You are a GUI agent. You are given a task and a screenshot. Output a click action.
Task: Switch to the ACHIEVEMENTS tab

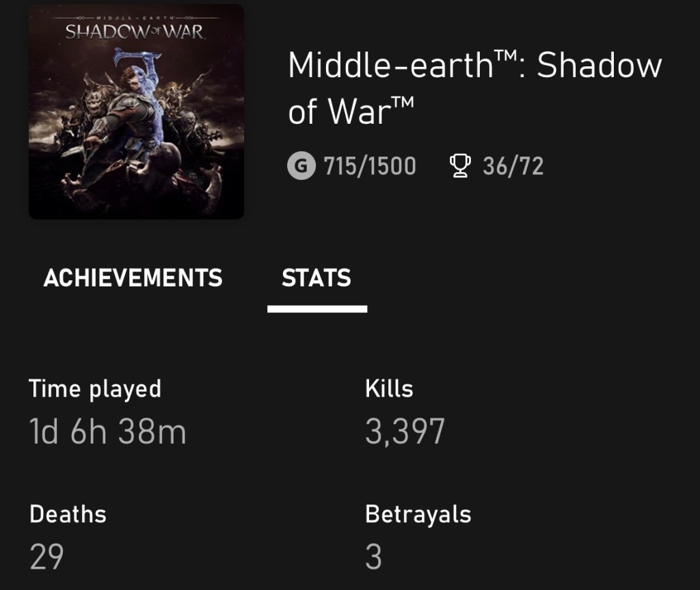133,278
